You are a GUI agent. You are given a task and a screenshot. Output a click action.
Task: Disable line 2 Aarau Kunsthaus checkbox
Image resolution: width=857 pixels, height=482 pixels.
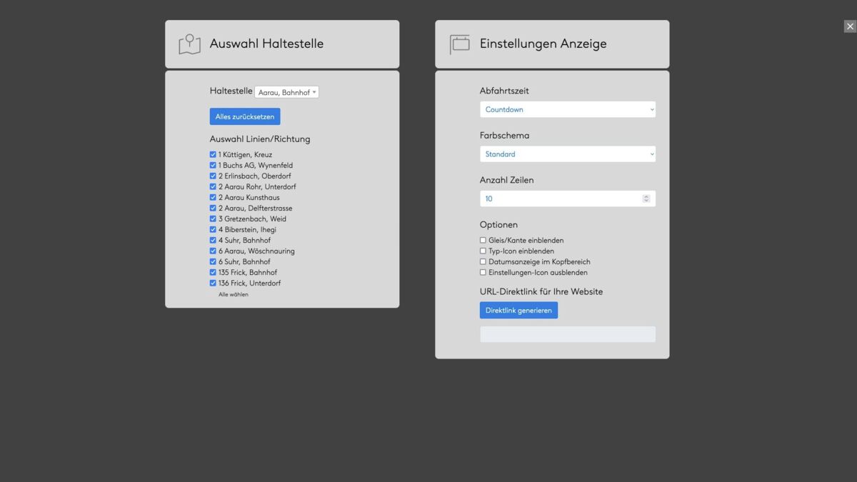213,197
